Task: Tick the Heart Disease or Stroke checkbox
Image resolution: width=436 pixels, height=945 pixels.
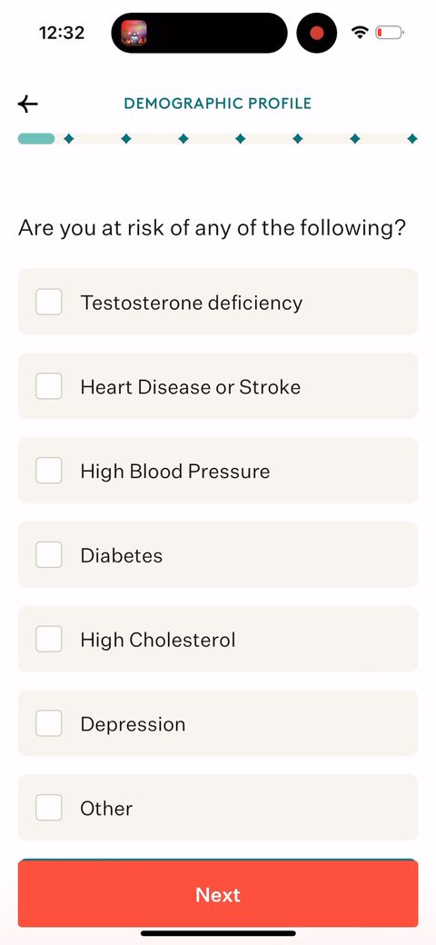Action: tap(49, 386)
